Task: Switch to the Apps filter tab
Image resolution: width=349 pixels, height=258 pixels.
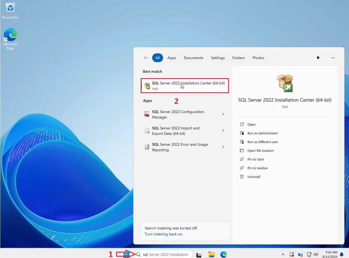Action: pyautogui.click(x=172, y=58)
